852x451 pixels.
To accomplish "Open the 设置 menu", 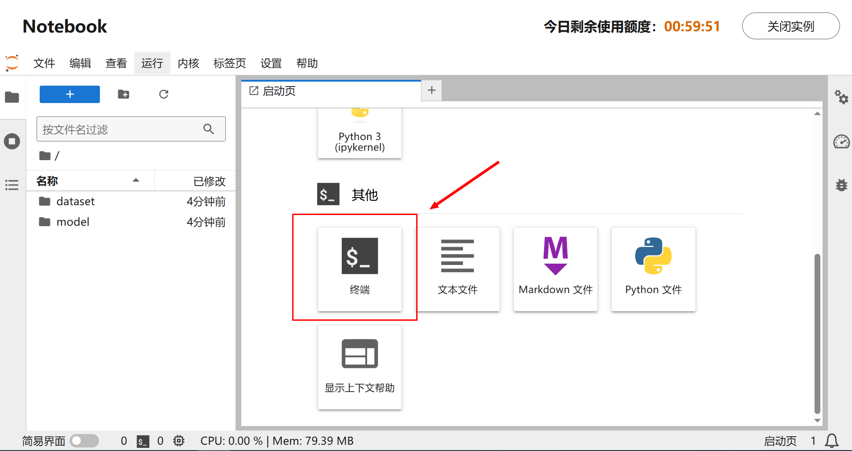I will pos(271,63).
